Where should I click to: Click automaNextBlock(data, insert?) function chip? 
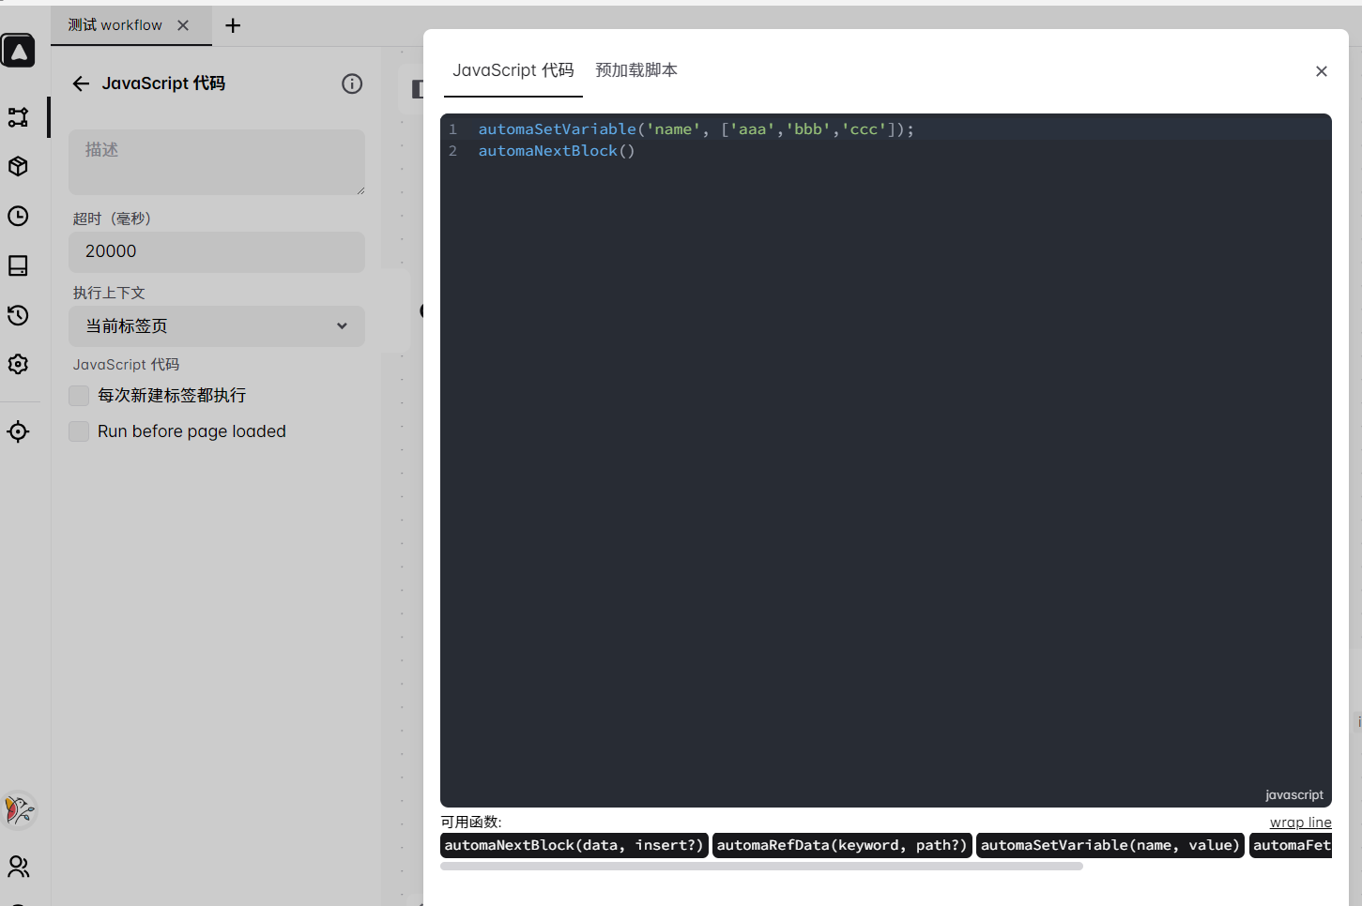574,845
